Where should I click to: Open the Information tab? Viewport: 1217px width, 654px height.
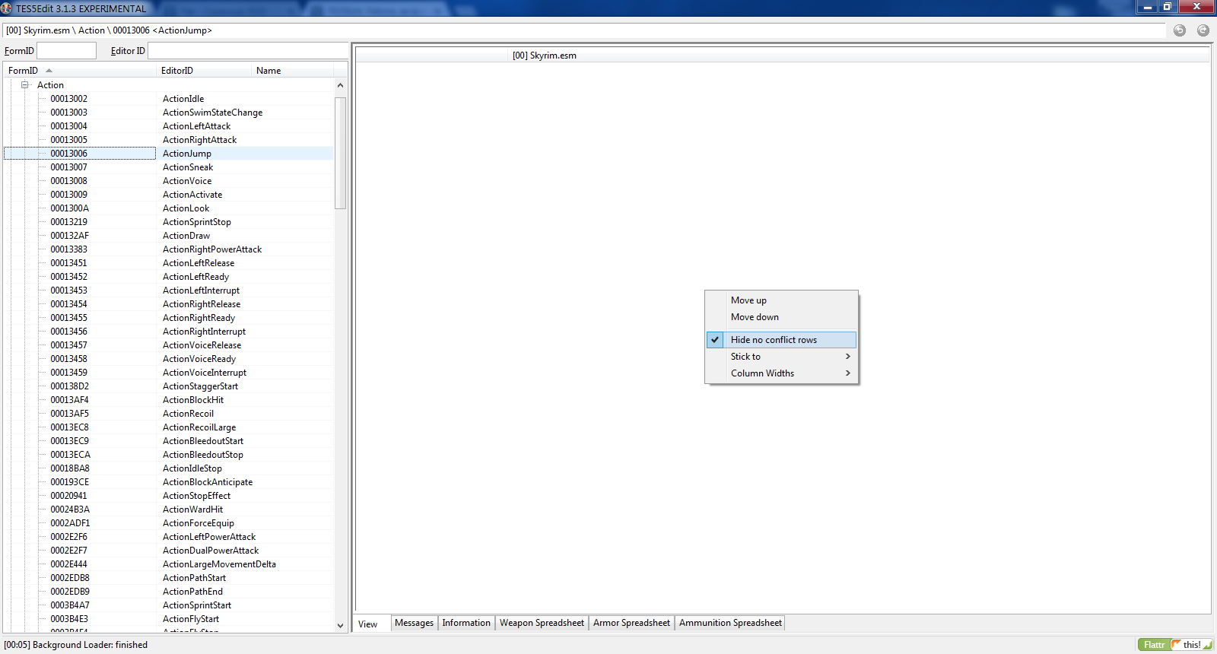pyautogui.click(x=466, y=623)
